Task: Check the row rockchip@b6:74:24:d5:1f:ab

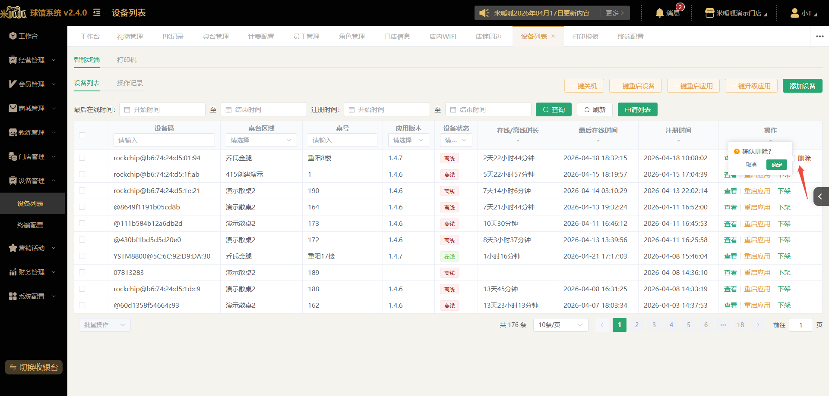Action: coord(82,174)
